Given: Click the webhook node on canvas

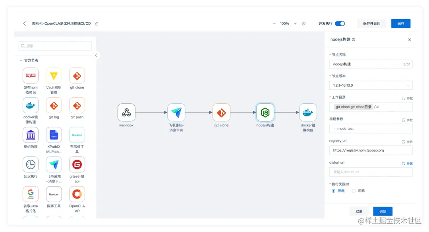Looking at the screenshot, I should pos(126,112).
